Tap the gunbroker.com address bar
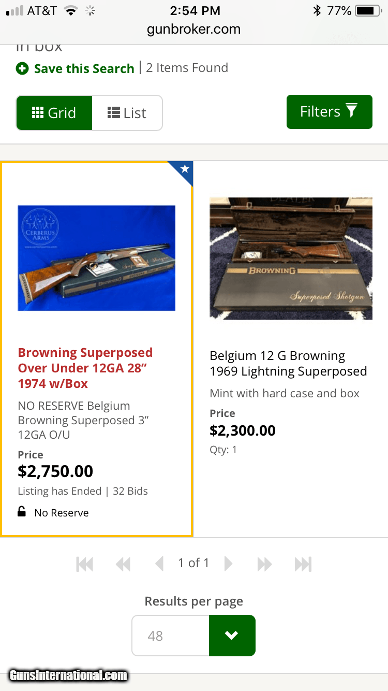Viewport: 388px width, 691px height. click(194, 29)
